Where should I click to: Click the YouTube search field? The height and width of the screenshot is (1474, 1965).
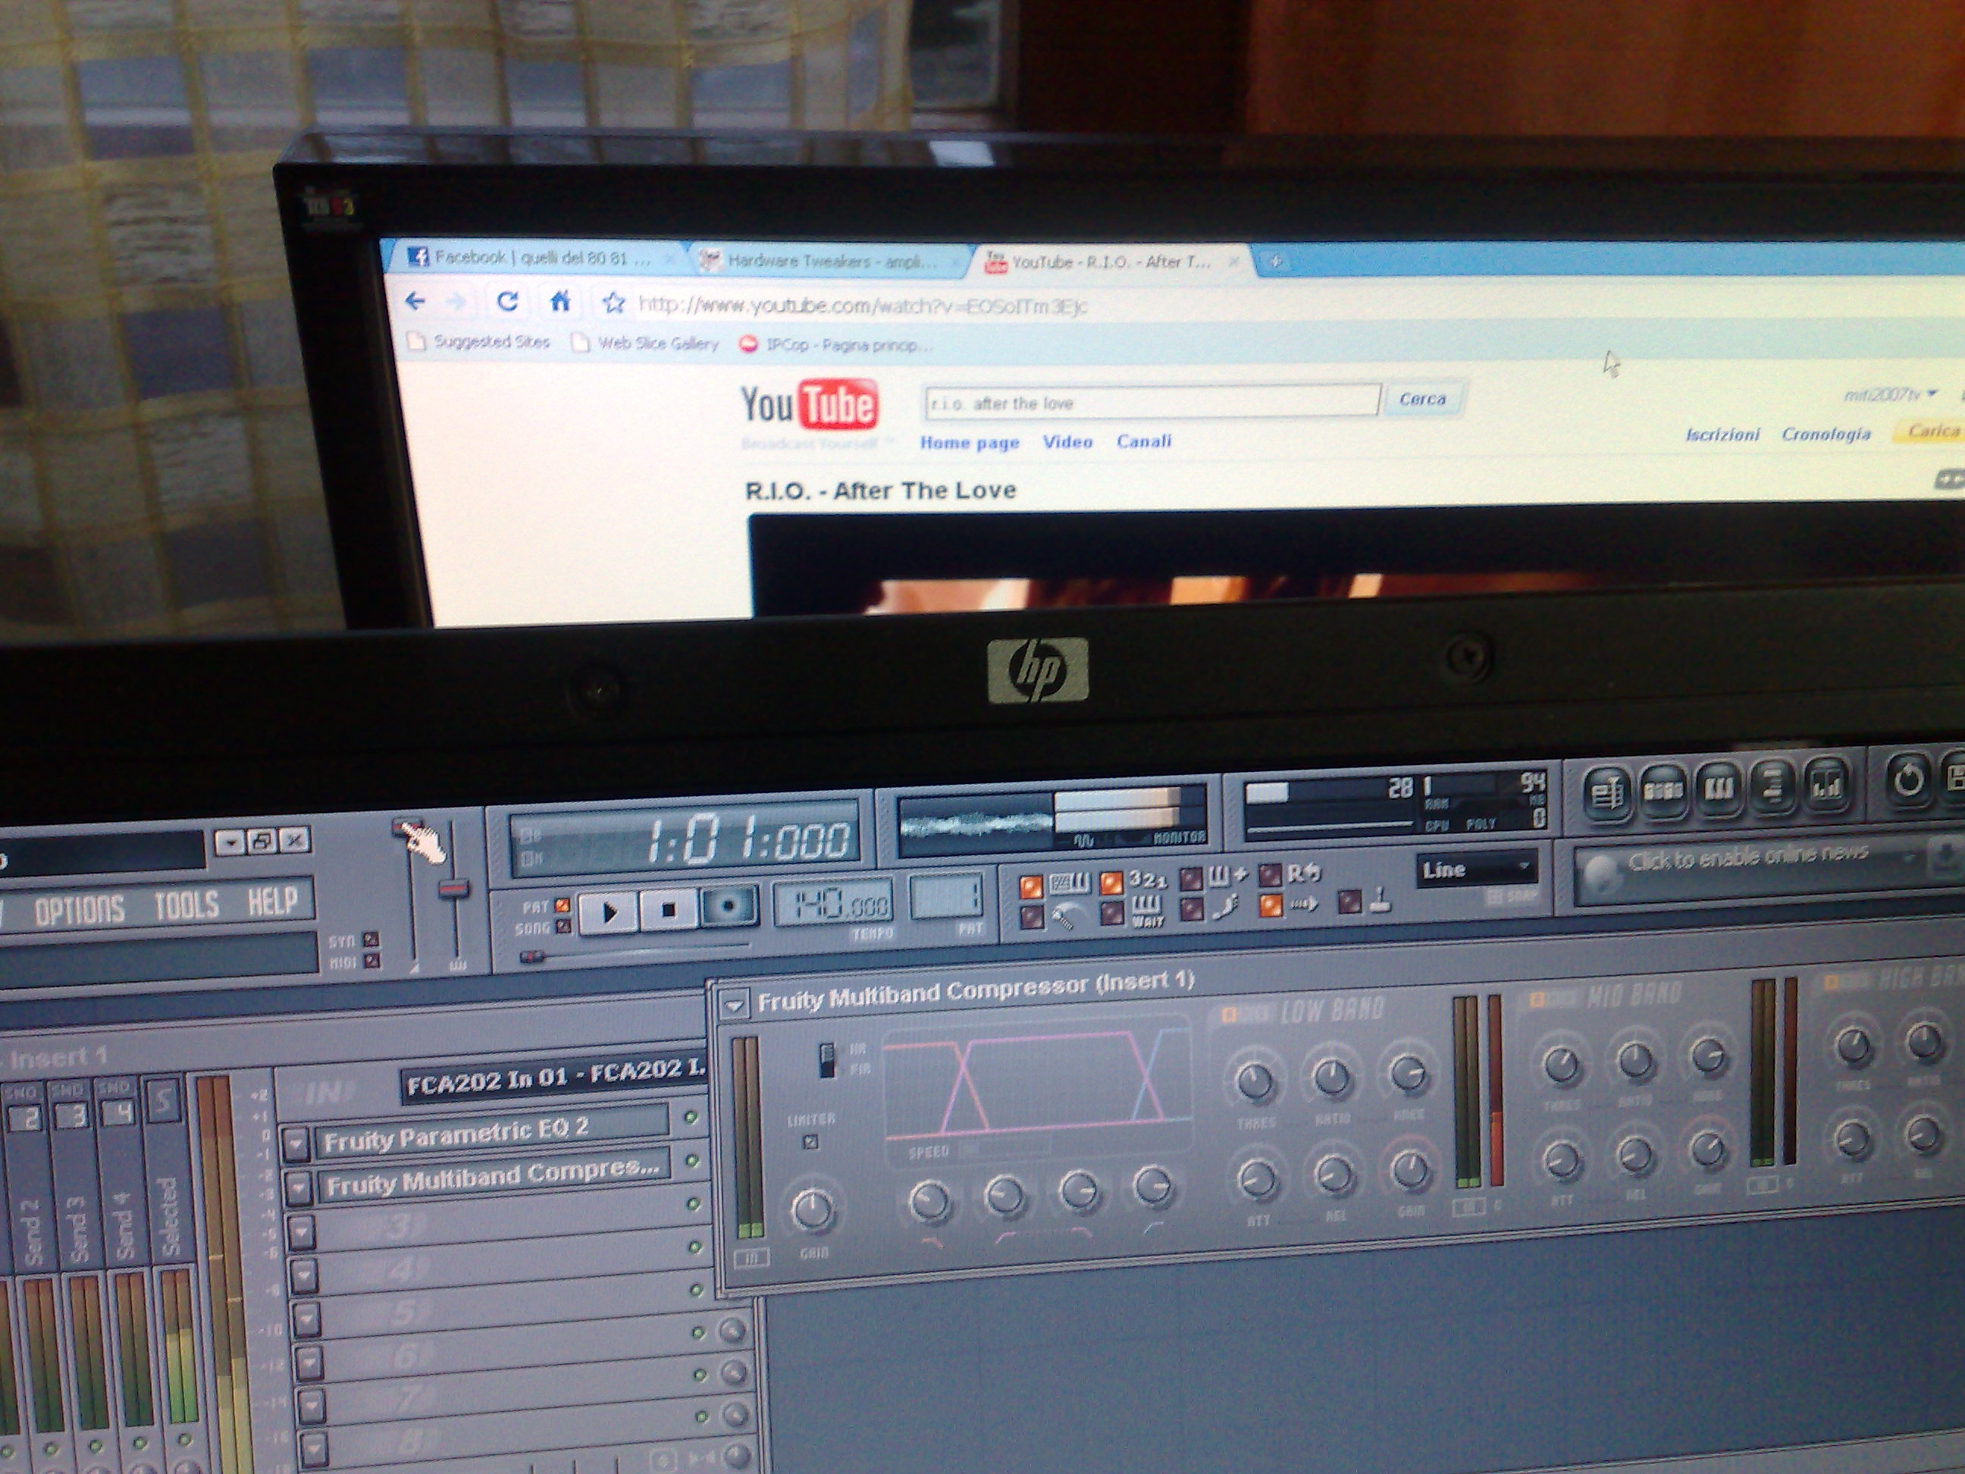click(1152, 403)
